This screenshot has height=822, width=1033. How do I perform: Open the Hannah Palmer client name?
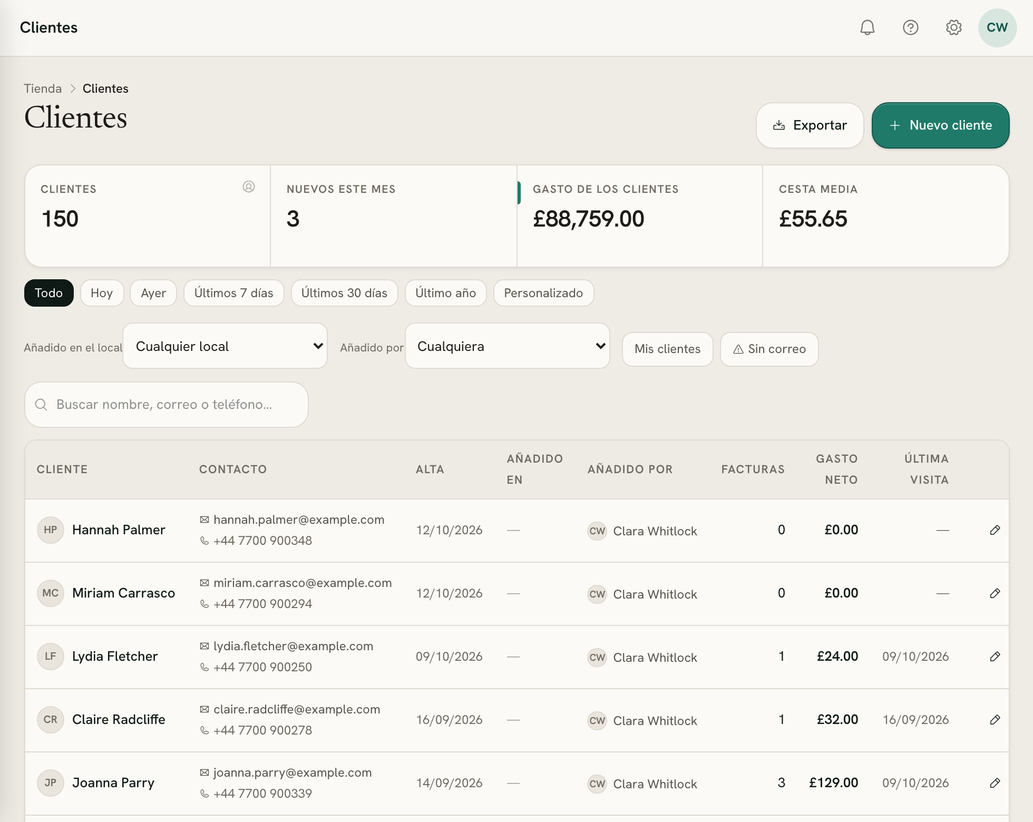click(119, 530)
